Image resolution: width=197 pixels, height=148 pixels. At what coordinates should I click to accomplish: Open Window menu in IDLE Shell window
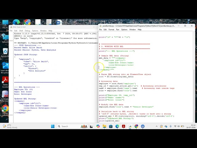pyautogui.click(x=43, y=31)
